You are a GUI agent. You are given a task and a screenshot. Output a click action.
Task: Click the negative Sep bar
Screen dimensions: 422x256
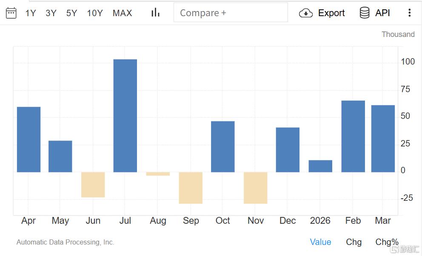coord(190,188)
